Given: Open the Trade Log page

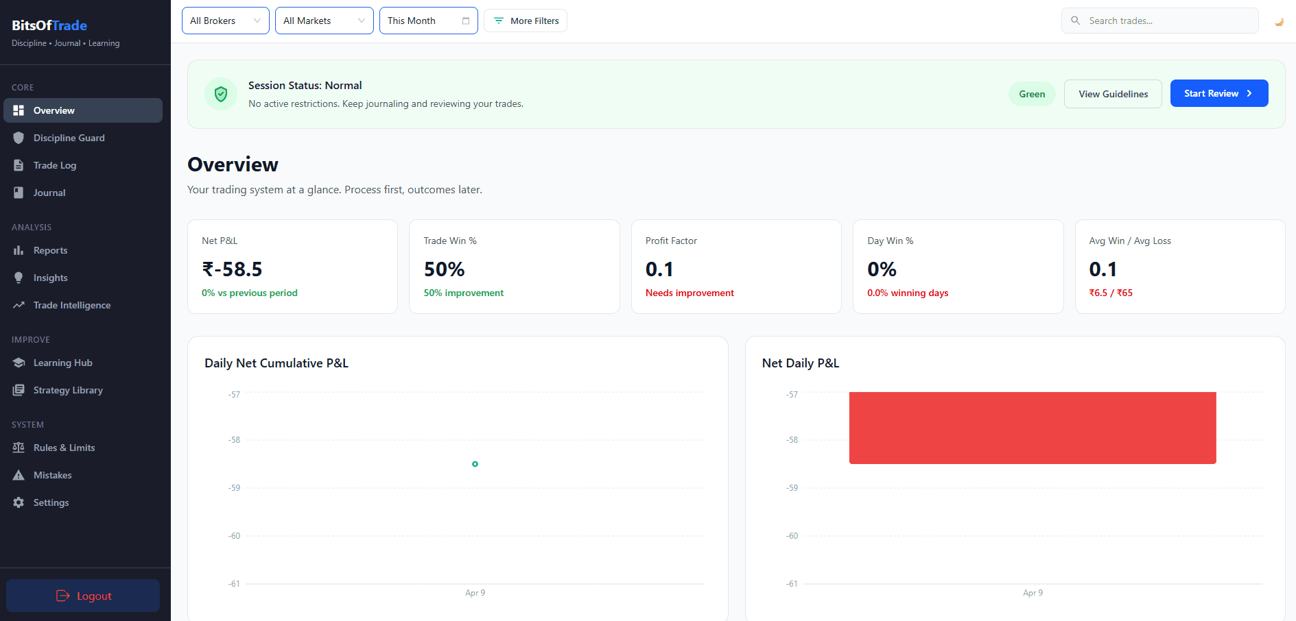Looking at the screenshot, I should [x=83, y=165].
